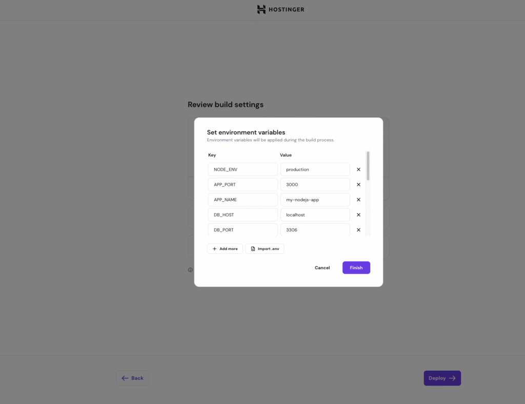The width and height of the screenshot is (525, 404).
Task: Edit the localhost value field
Action: click(x=315, y=215)
